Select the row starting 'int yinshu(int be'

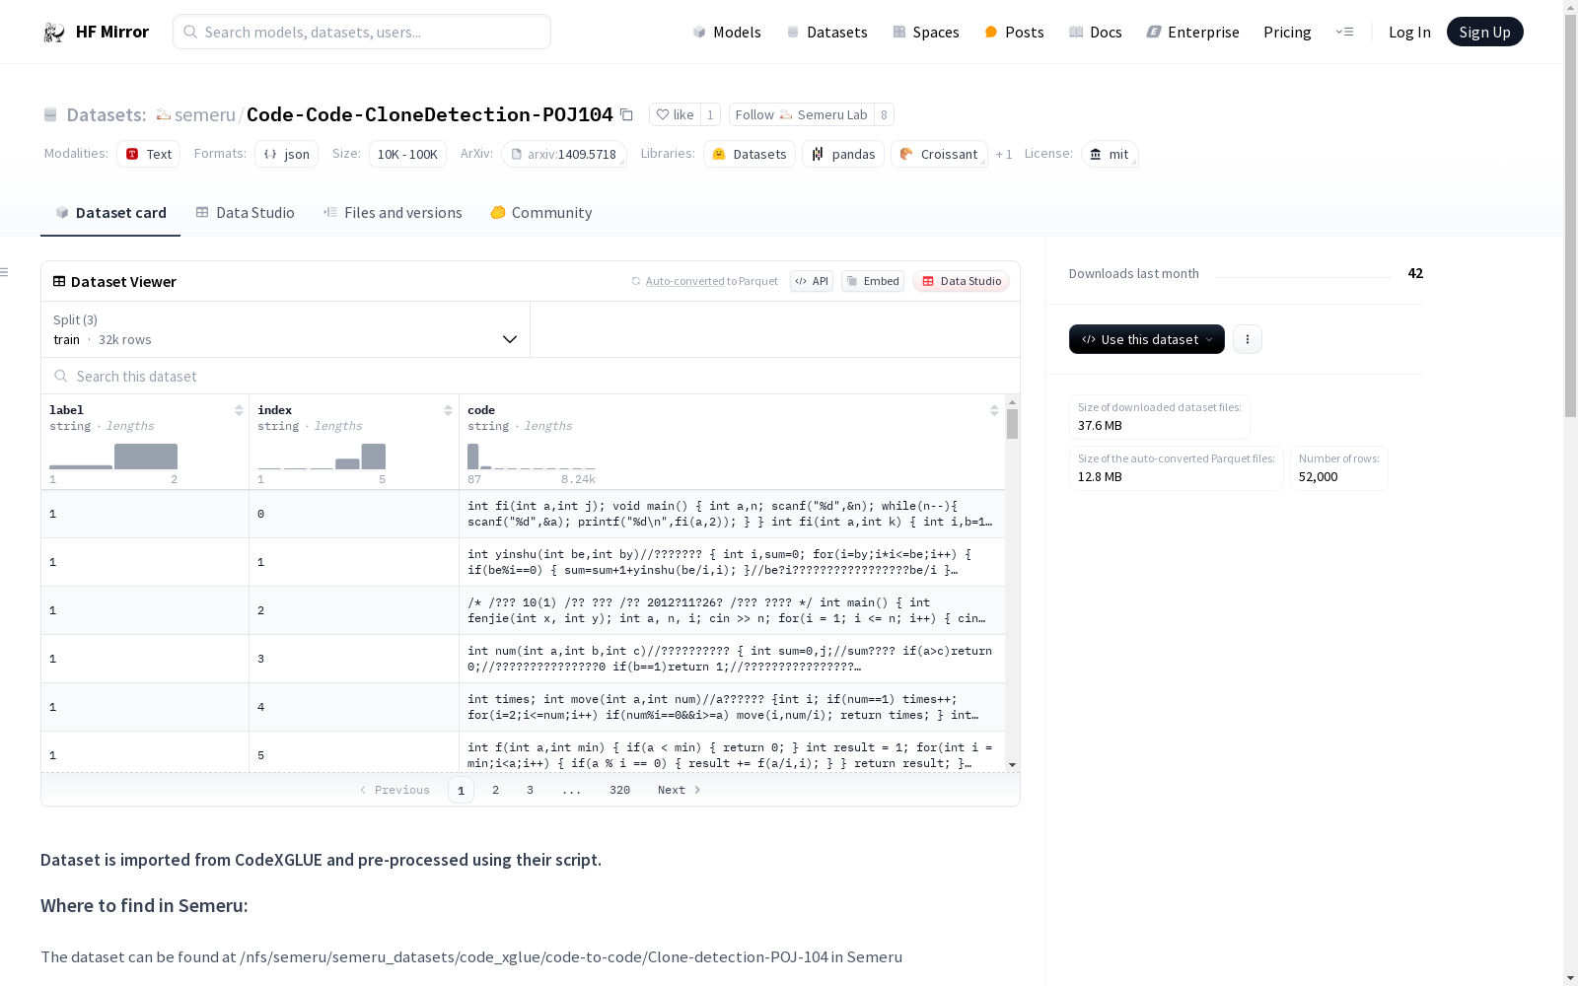coord(523,562)
